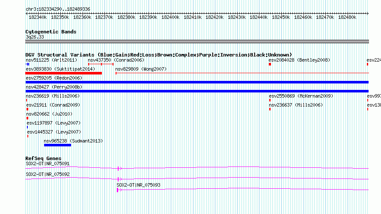381x214 pixels.
Task: Click the nsv965238 (Sudmant2013) label
Action: coord(73,141)
